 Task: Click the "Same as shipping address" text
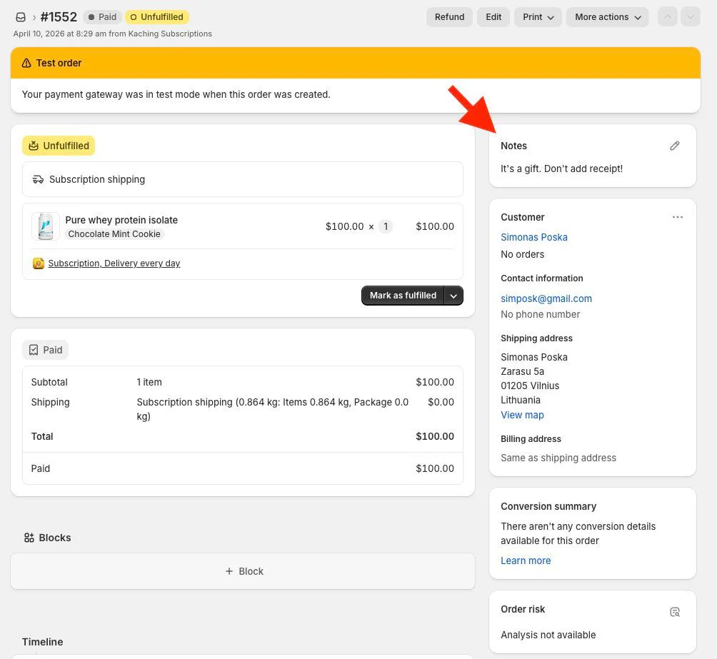(x=558, y=458)
